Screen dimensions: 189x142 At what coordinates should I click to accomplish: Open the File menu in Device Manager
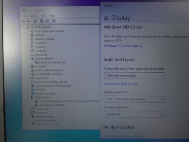click(24, 16)
